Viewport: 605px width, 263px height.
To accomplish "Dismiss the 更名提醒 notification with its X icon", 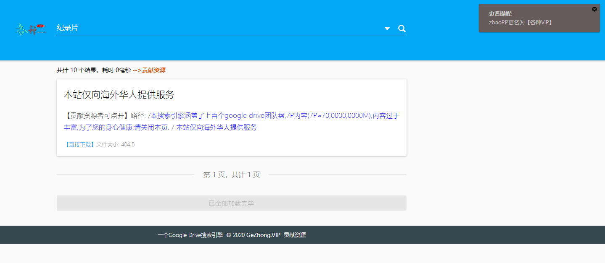I will (x=594, y=9).
